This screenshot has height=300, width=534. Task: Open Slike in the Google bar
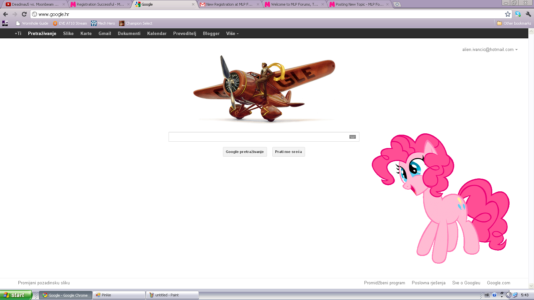point(68,33)
